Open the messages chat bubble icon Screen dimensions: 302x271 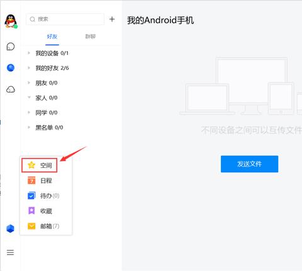pyautogui.click(x=11, y=47)
